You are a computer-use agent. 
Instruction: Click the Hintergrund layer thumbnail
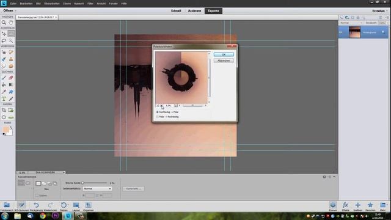[x=354, y=32]
